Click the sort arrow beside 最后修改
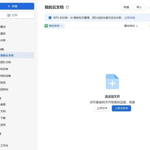Image resolution: width=150 pixels, height=150 pixels. [x=137, y=26]
